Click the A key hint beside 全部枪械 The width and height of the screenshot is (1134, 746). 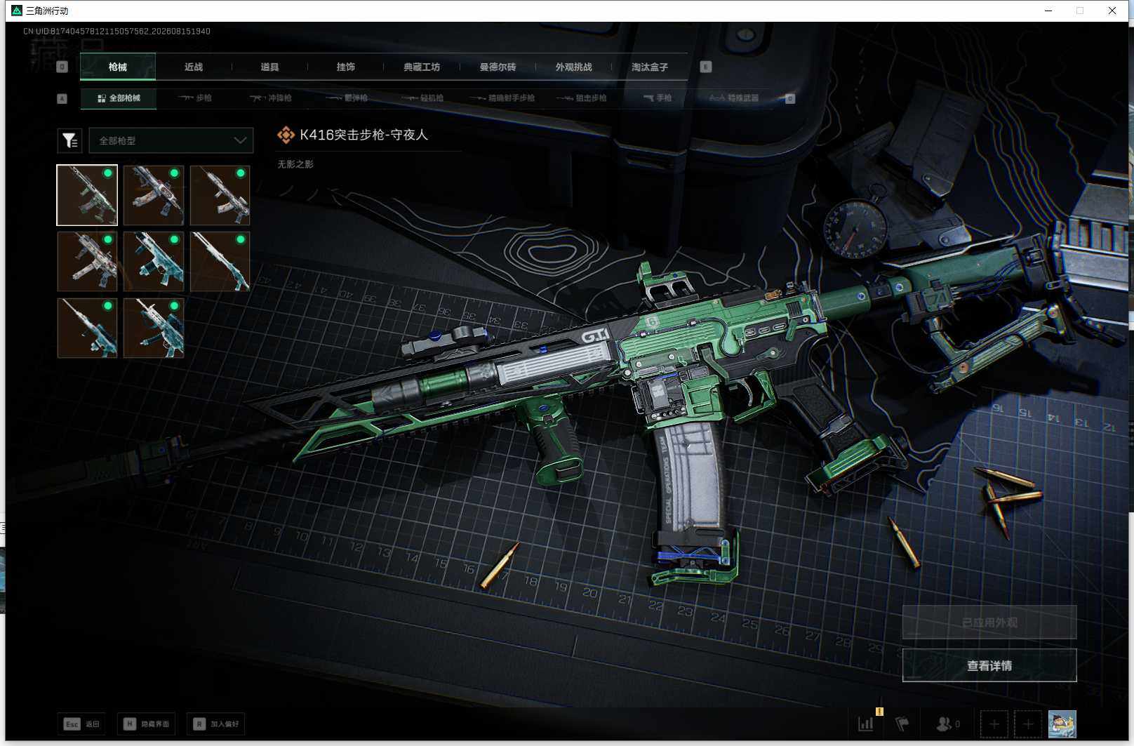pos(62,98)
